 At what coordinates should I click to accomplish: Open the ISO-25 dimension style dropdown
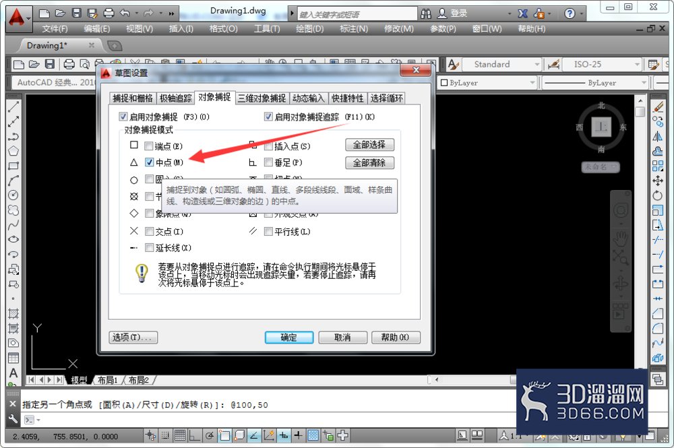tap(602, 65)
